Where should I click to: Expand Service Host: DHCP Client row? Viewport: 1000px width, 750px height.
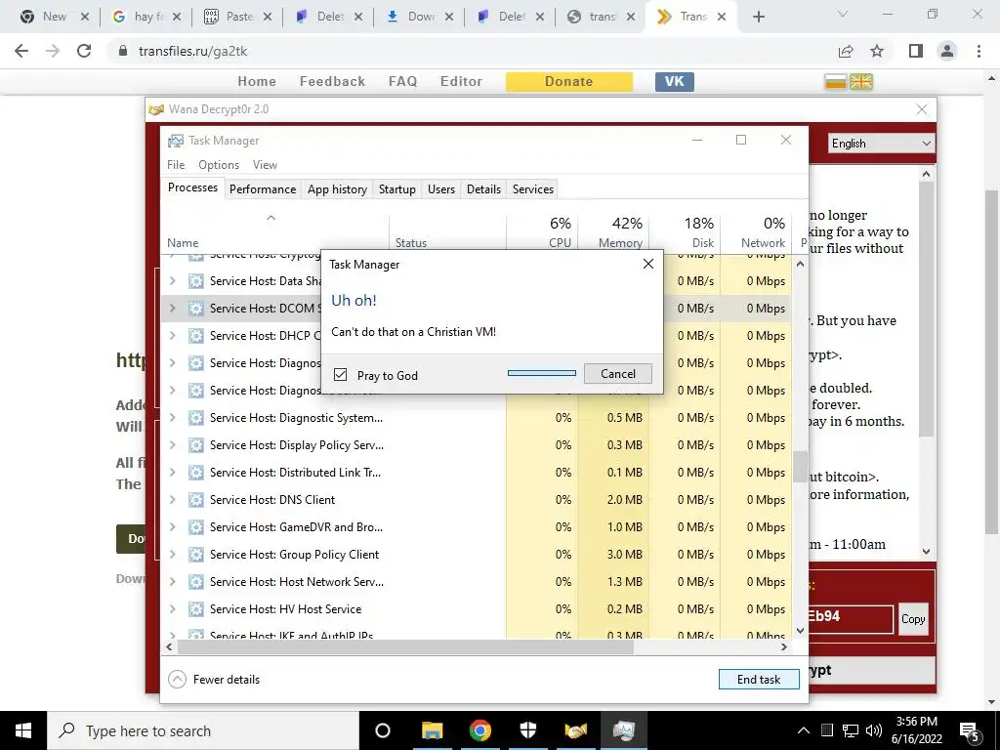(x=172, y=336)
